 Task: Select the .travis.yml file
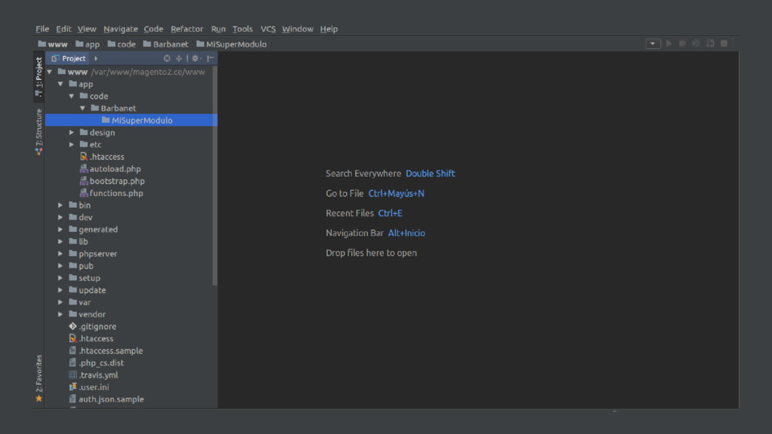tap(93, 375)
